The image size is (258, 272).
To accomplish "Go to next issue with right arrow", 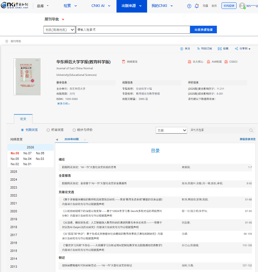I will 85,139.
